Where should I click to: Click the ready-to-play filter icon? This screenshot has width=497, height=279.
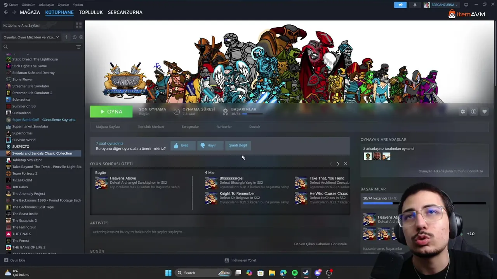81,37
